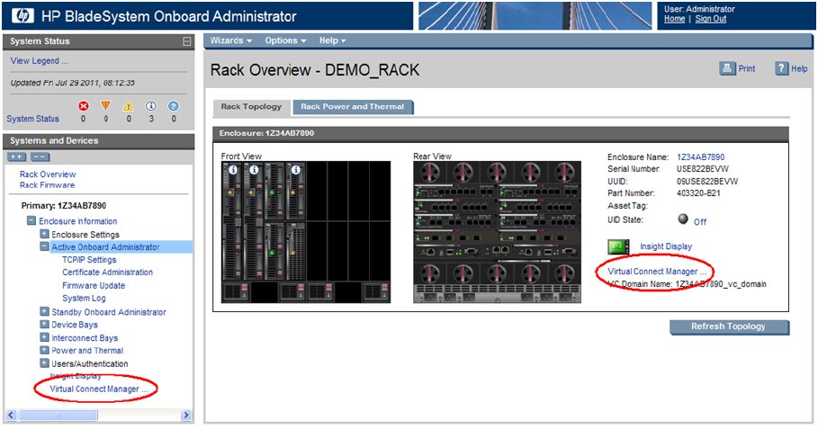818x429 pixels.
Task: Click the sidebar horizontal scrollbar thumb
Action: click(58, 416)
